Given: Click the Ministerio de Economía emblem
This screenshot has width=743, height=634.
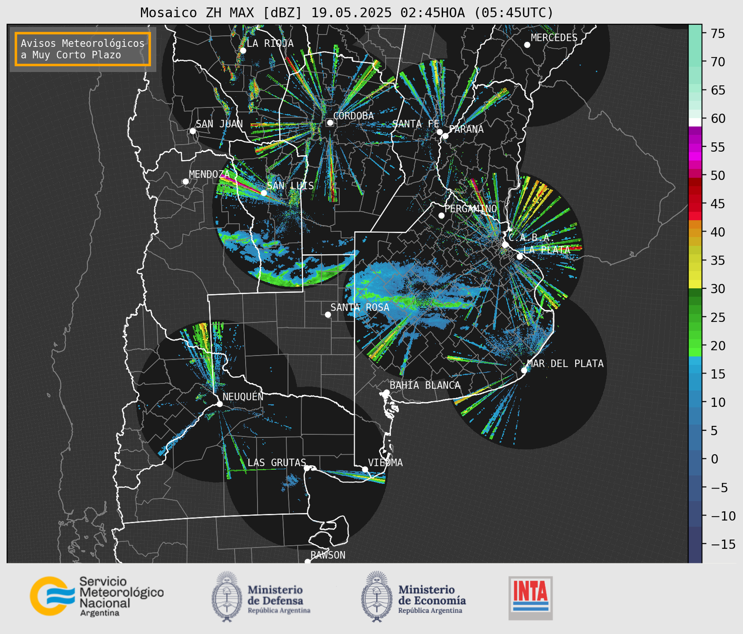Looking at the screenshot, I should point(377,597).
